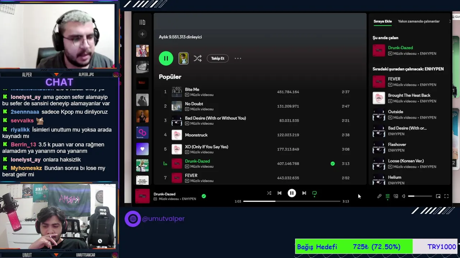Adjust the volume slider
Image resolution: width=460 pixels, height=258 pixels.
coord(420,196)
